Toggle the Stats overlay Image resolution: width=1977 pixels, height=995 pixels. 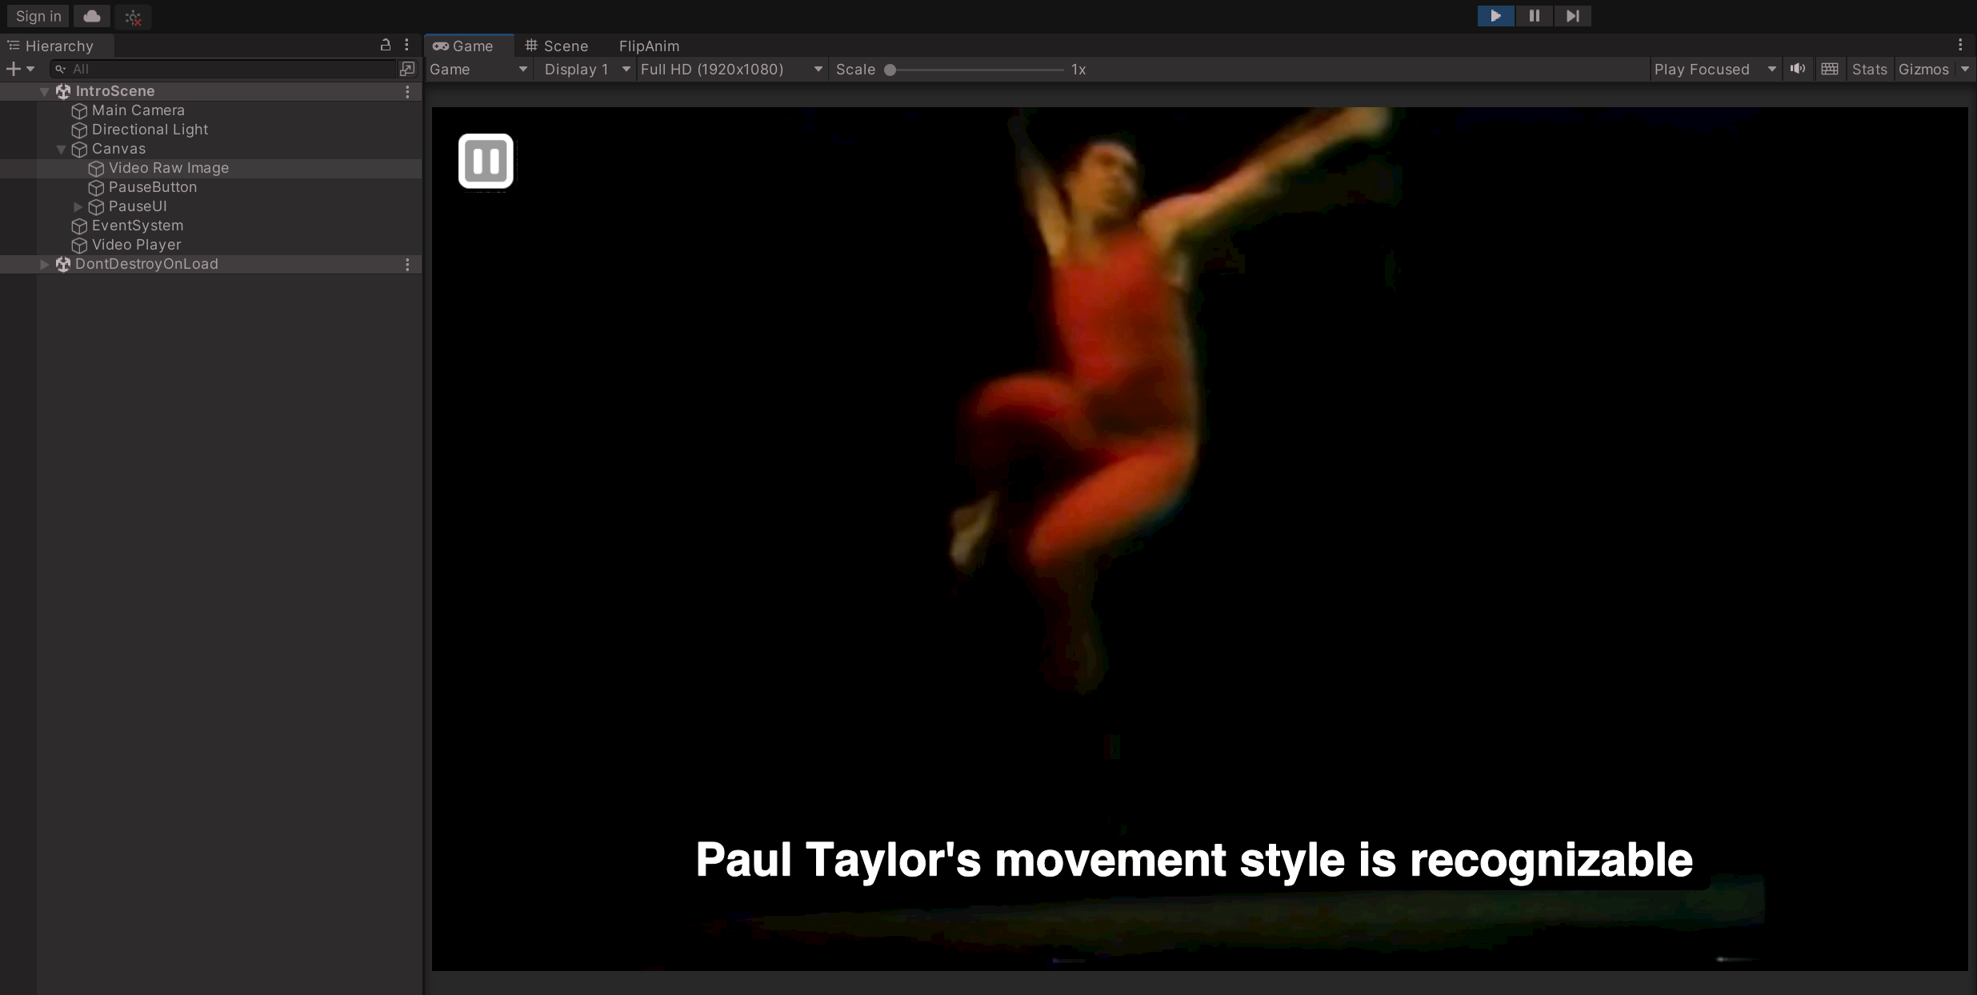pyautogui.click(x=1869, y=69)
